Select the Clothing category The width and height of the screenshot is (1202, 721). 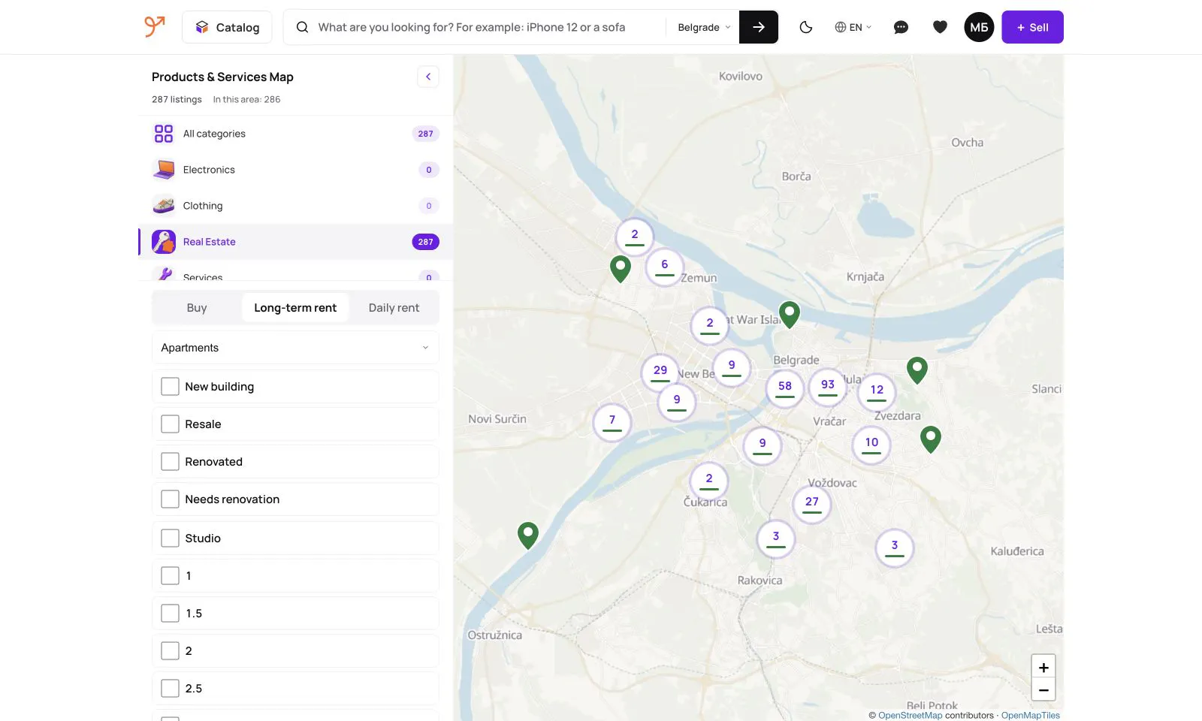pyautogui.click(x=295, y=206)
